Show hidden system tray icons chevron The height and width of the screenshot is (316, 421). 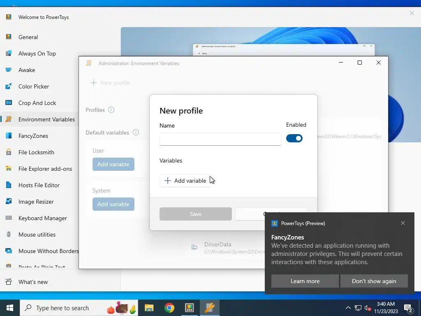pos(348,308)
